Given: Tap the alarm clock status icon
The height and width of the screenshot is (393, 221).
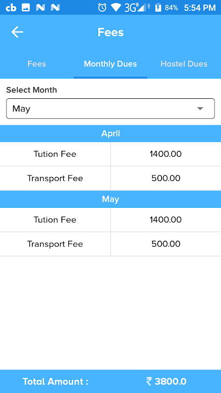Looking at the screenshot, I should pos(102,7).
